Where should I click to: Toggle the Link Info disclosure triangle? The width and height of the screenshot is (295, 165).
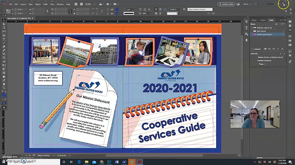(x=252, y=49)
